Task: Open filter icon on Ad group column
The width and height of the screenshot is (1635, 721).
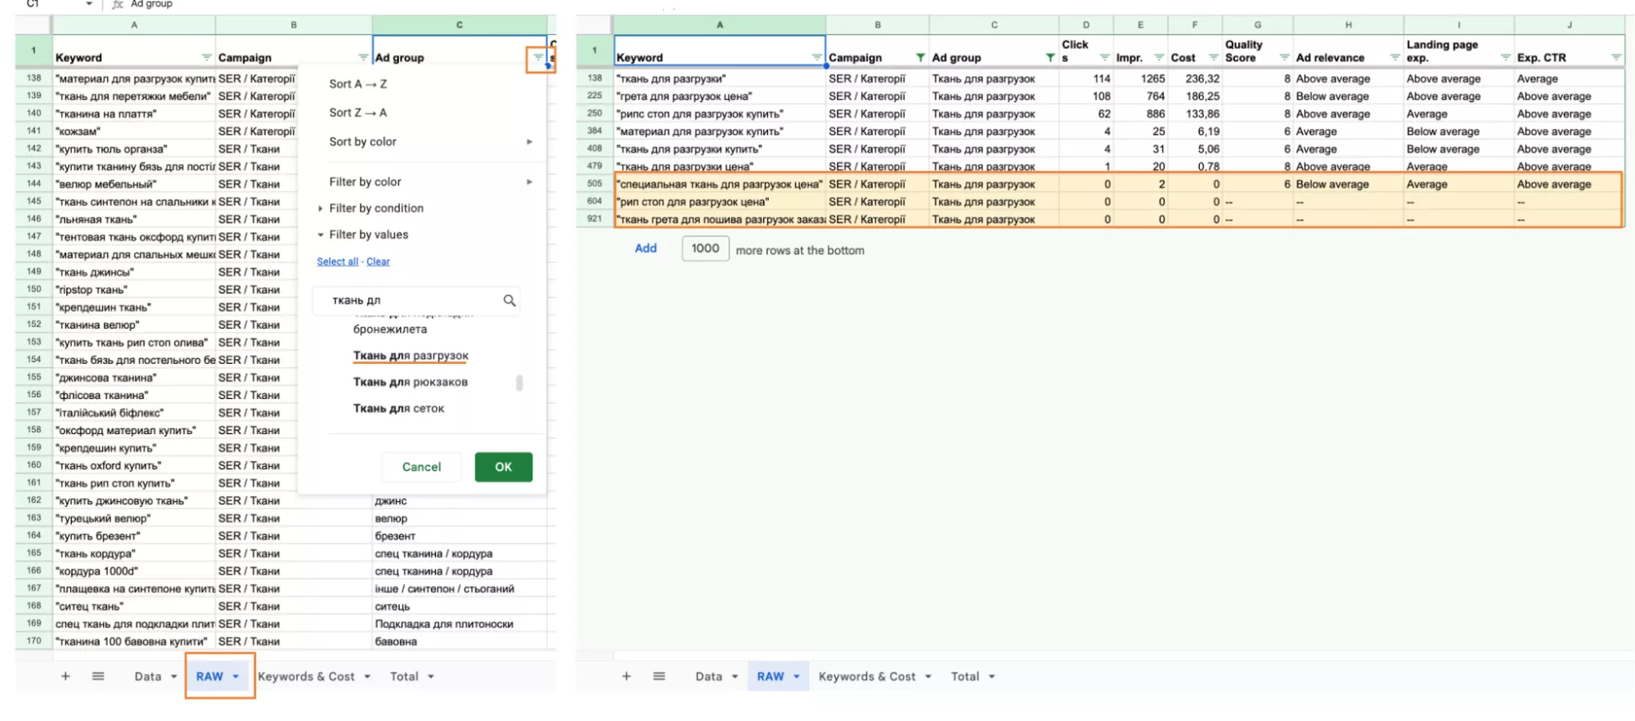Action: (x=538, y=57)
